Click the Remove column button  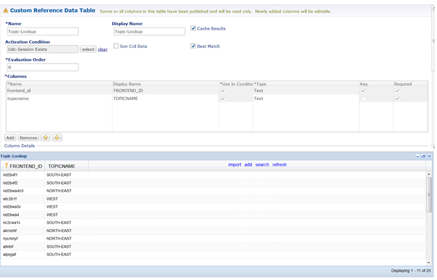(x=29, y=138)
